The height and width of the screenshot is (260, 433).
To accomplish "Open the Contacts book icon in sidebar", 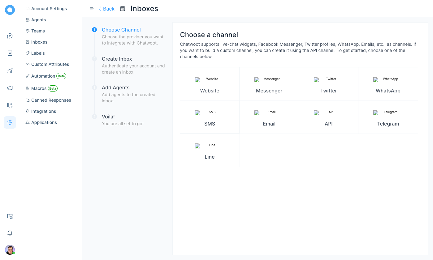I will click(x=10, y=53).
